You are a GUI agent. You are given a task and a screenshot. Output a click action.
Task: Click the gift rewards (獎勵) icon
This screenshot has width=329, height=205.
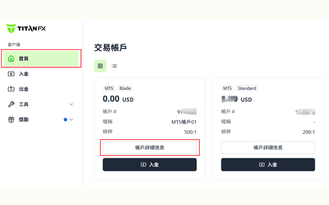click(x=11, y=120)
